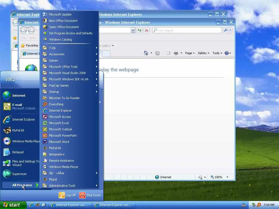
Task: Click the Print icon in IE command bar
Action: (176, 53)
